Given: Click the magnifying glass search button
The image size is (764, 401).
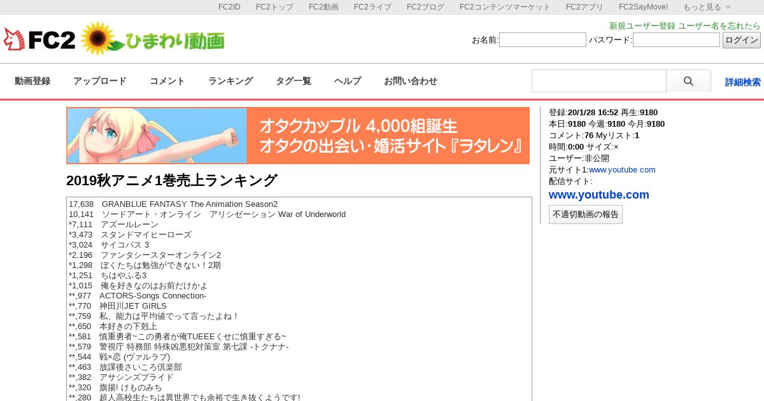Looking at the screenshot, I should point(688,81).
